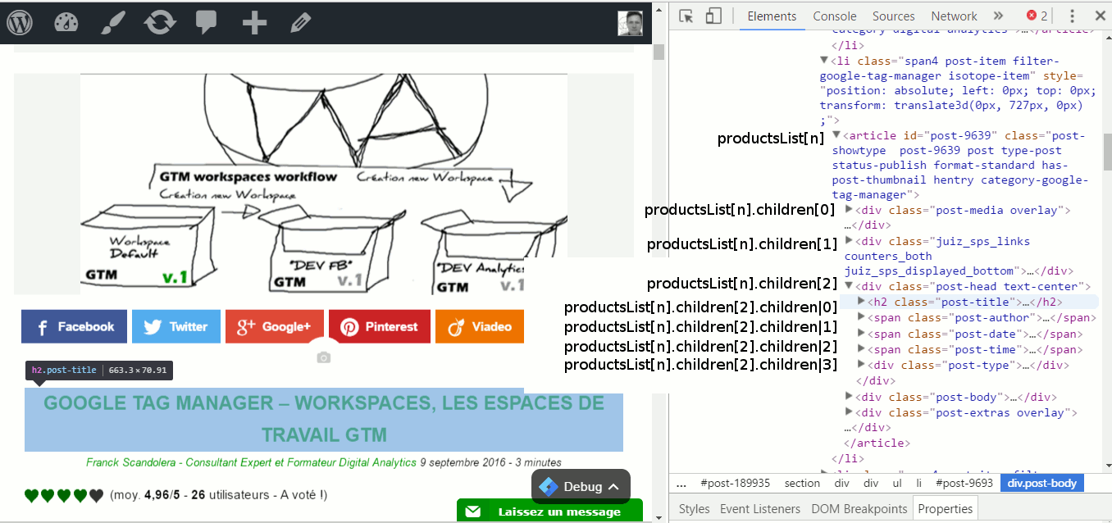Screen dimensions: 1112x523
Task: Switch to the Elements tab
Action: tap(772, 16)
